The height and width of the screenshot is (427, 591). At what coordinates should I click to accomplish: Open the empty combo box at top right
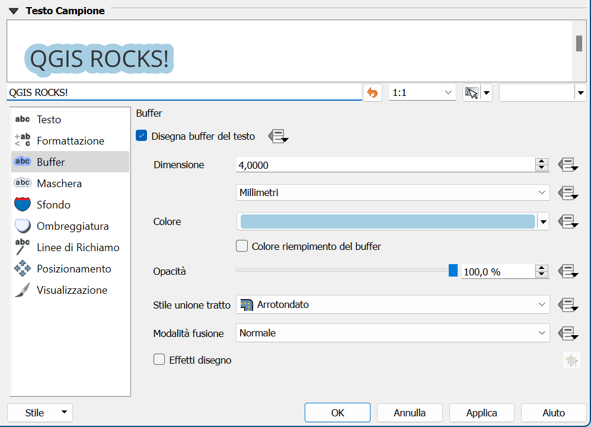pyautogui.click(x=542, y=92)
